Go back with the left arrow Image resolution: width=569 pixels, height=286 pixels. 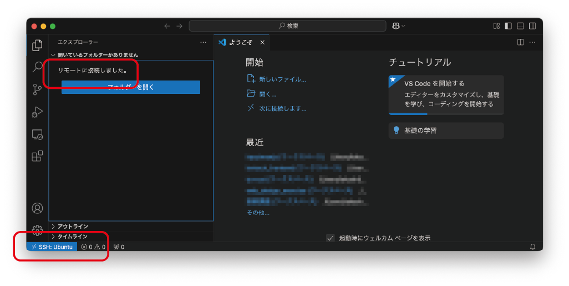[167, 26]
